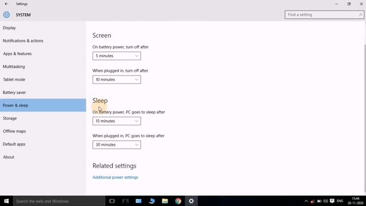The height and width of the screenshot is (206, 366).
Task: Show hidden system tray icons
Action: [x=307, y=201]
